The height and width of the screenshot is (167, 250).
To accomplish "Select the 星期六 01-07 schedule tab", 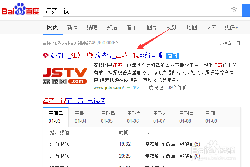I will click(x=160, y=117).
